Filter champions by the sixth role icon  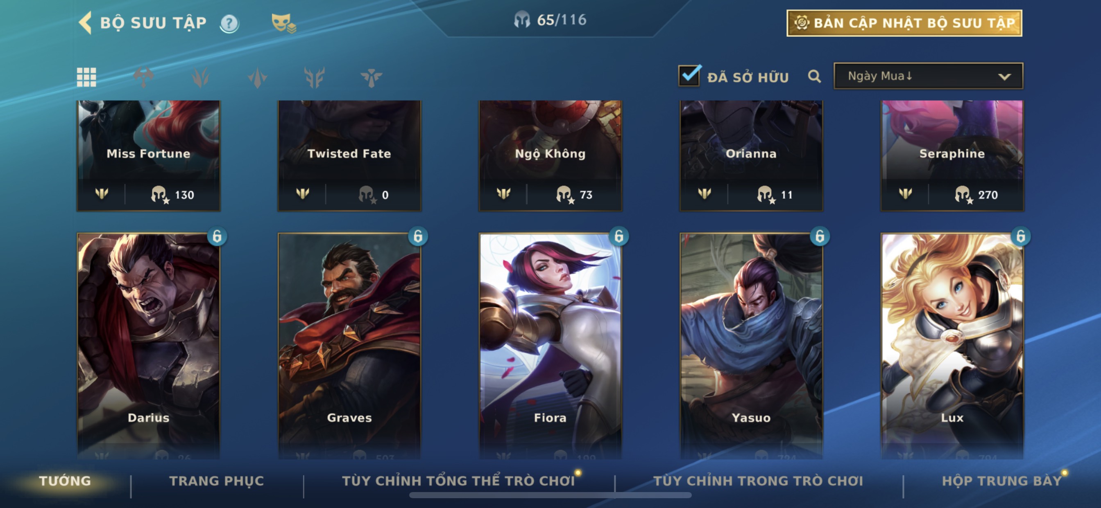pos(371,77)
